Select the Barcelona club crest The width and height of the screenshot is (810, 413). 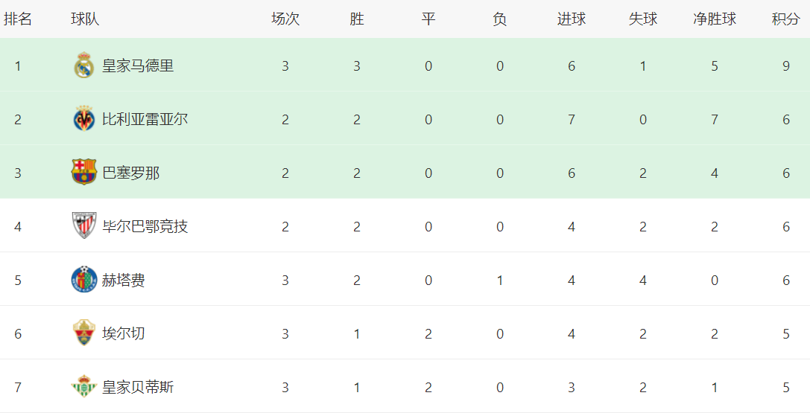point(83,173)
